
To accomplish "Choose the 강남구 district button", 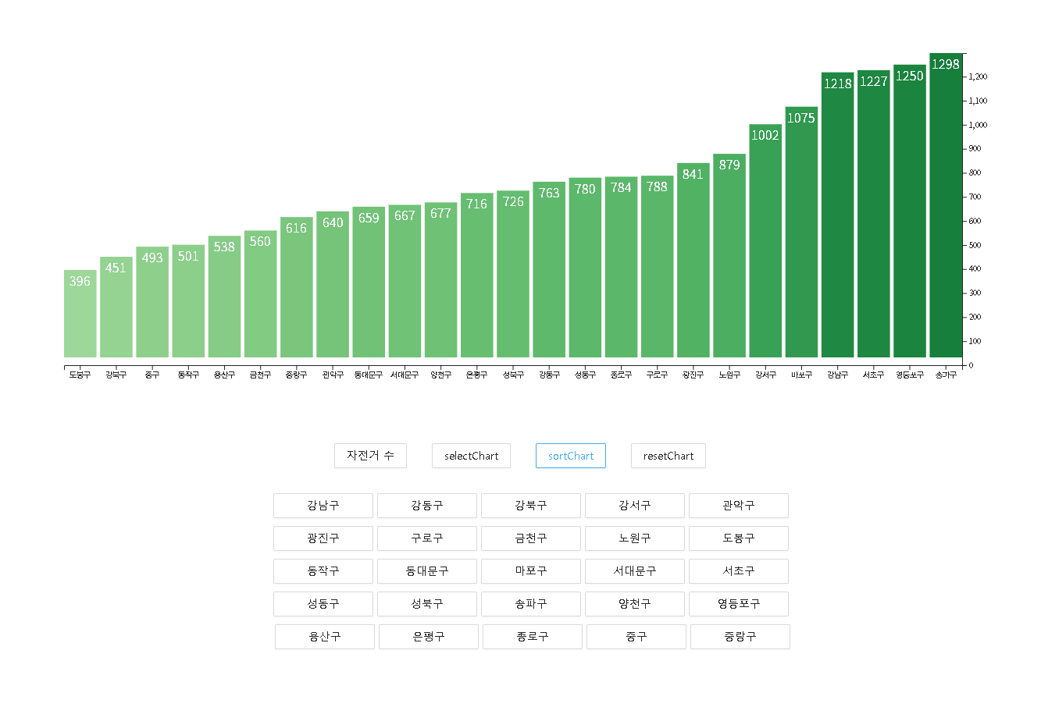I will (x=323, y=506).
